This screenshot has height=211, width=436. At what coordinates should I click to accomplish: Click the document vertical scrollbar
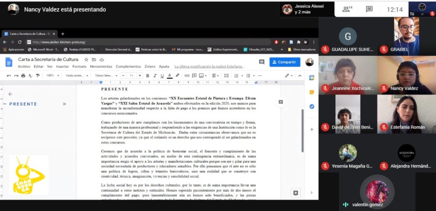coord(303,131)
